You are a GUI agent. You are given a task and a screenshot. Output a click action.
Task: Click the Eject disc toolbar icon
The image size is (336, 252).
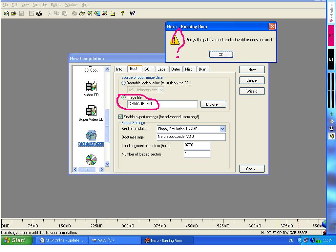click(105, 13)
